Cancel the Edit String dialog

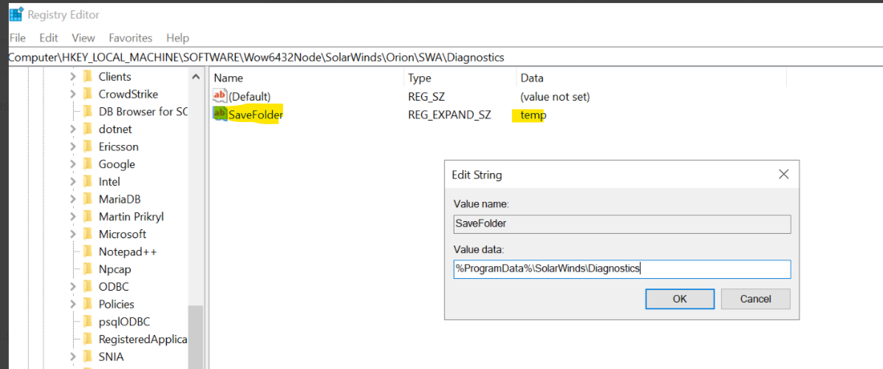click(756, 299)
